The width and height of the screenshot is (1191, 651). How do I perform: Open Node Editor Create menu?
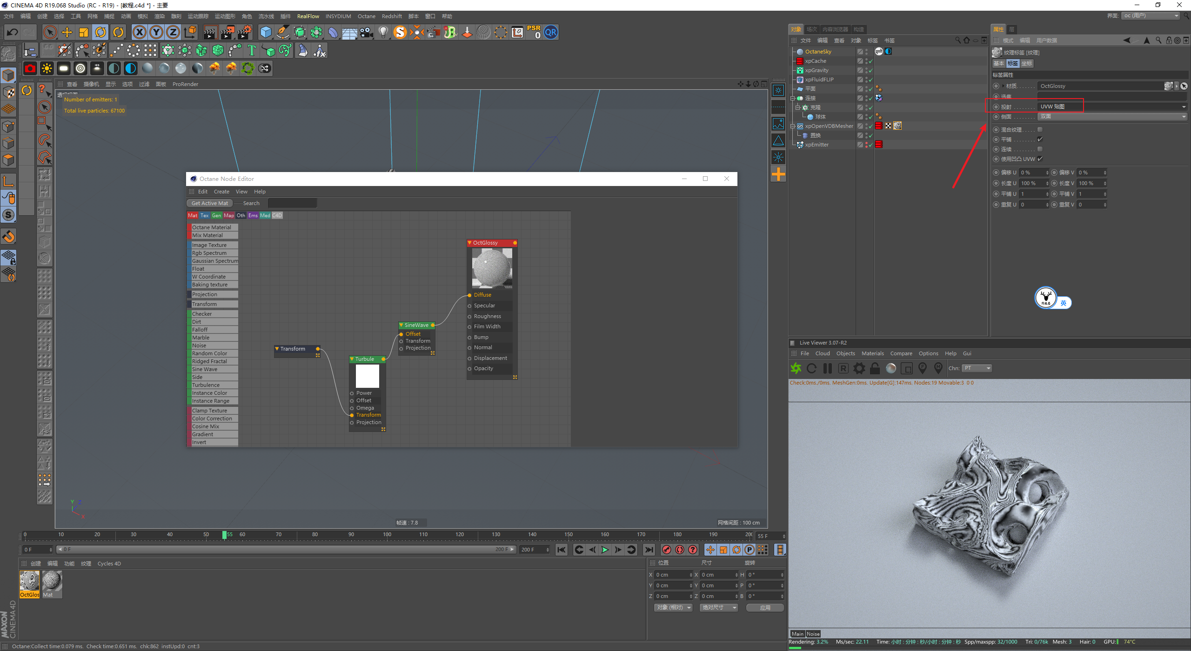221,192
